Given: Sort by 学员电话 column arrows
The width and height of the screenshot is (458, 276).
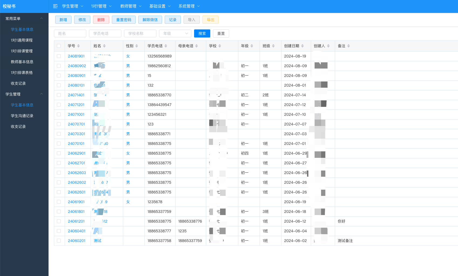Looking at the screenshot, I should click(x=166, y=46).
